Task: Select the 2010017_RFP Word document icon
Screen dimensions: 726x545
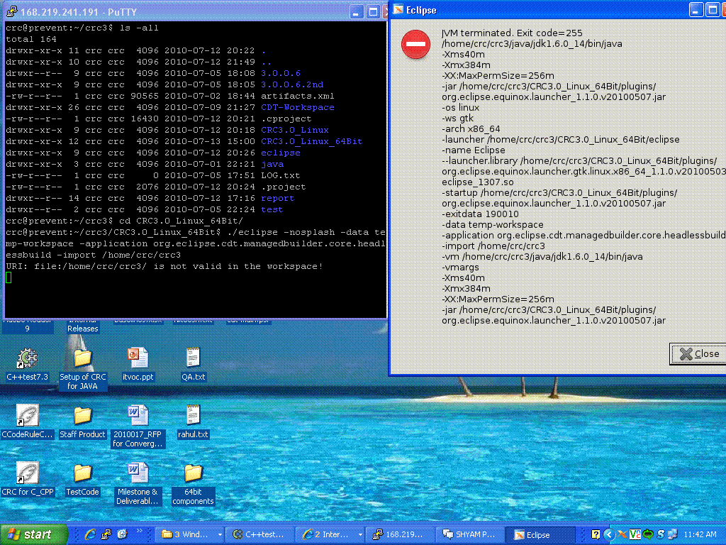Action: pos(138,416)
